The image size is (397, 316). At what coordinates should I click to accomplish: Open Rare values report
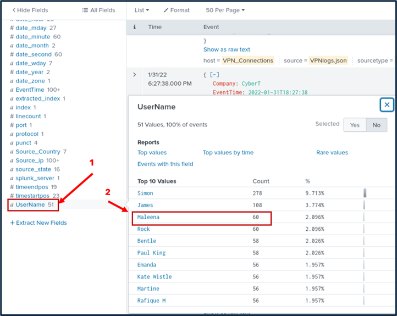[332, 152]
